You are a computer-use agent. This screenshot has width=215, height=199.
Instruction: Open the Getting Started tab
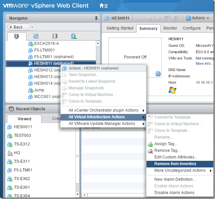[x=120, y=28]
